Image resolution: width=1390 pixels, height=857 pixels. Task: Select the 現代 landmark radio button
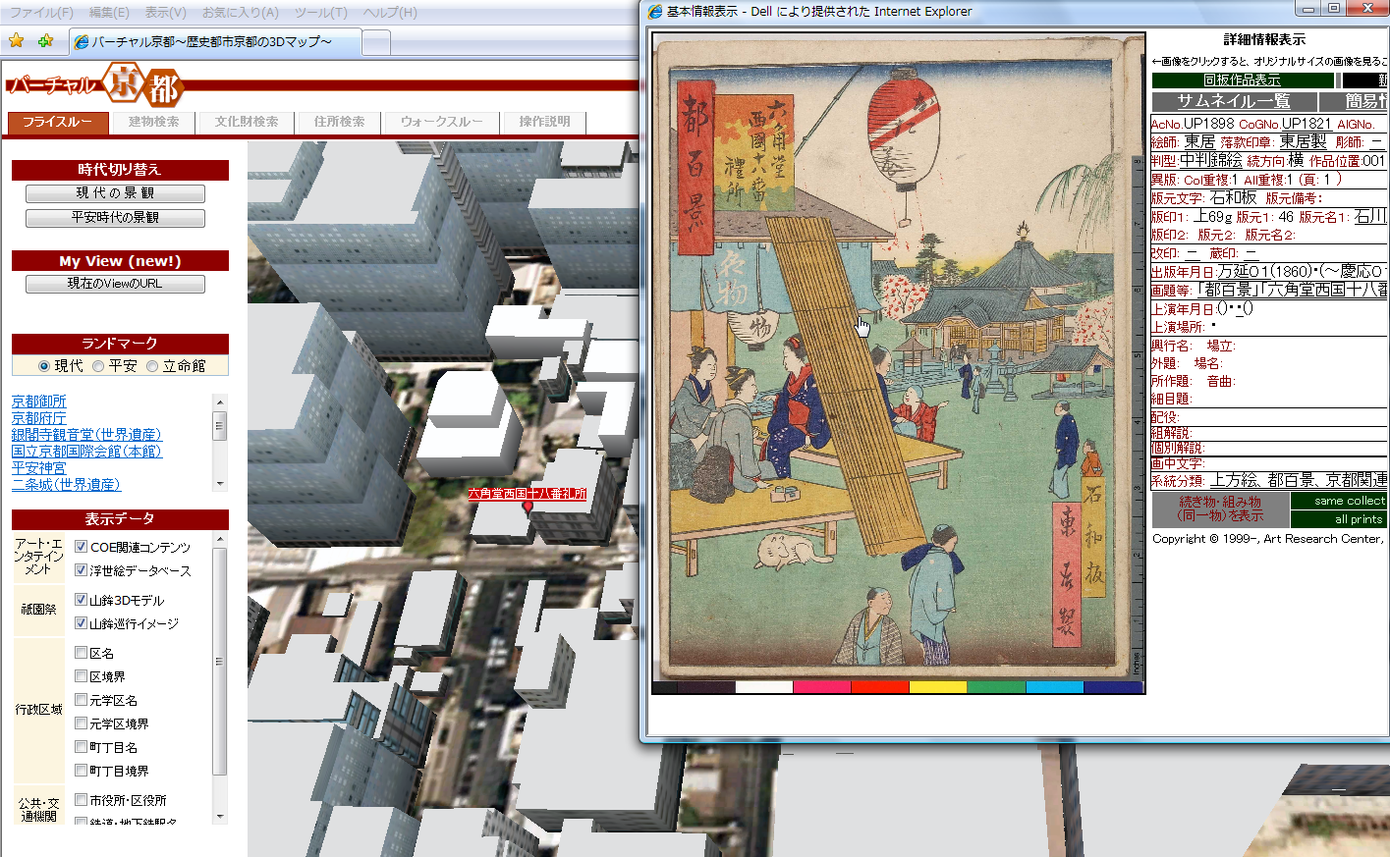(43, 366)
